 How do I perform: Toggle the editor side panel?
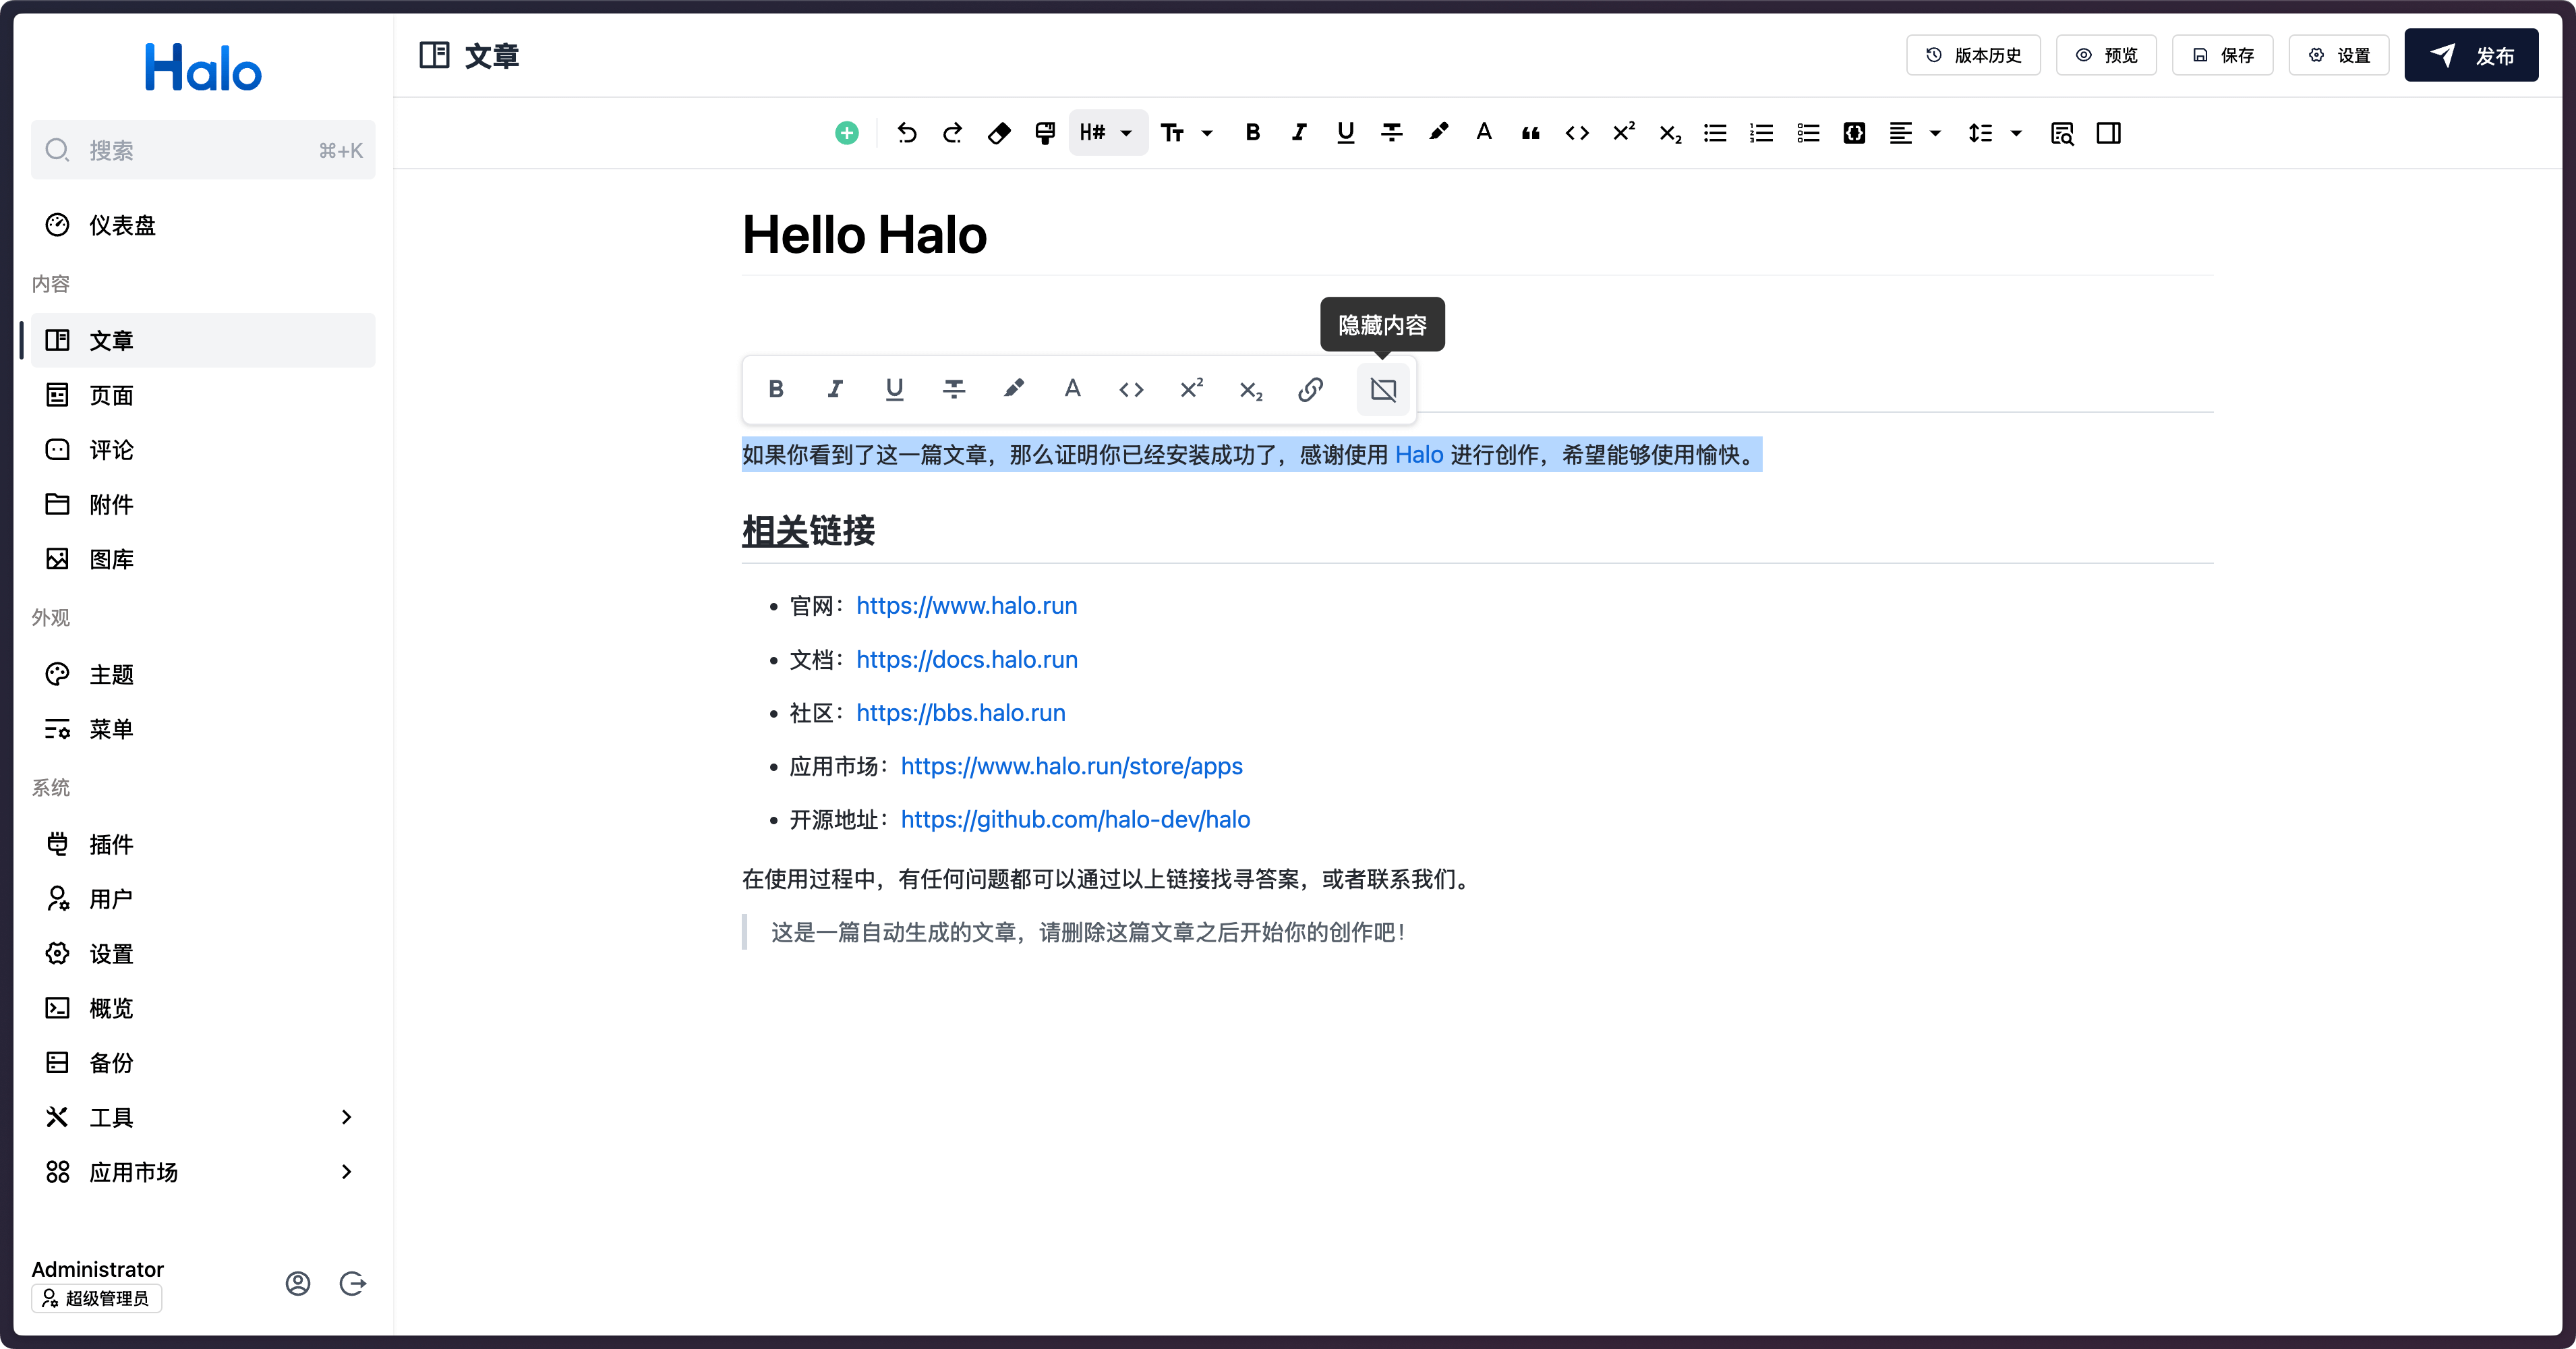click(x=2109, y=133)
